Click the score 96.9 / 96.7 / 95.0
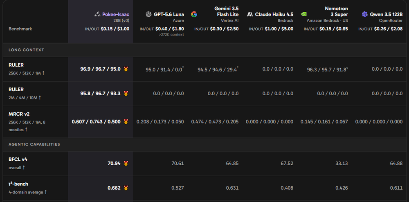This screenshot has height=202, width=409. [x=101, y=69]
